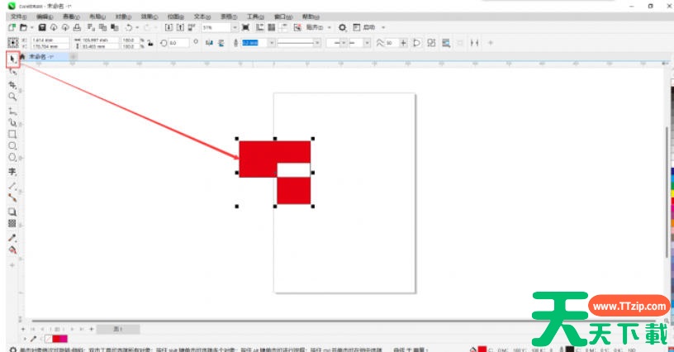Select the Text tool (字)

[12, 172]
